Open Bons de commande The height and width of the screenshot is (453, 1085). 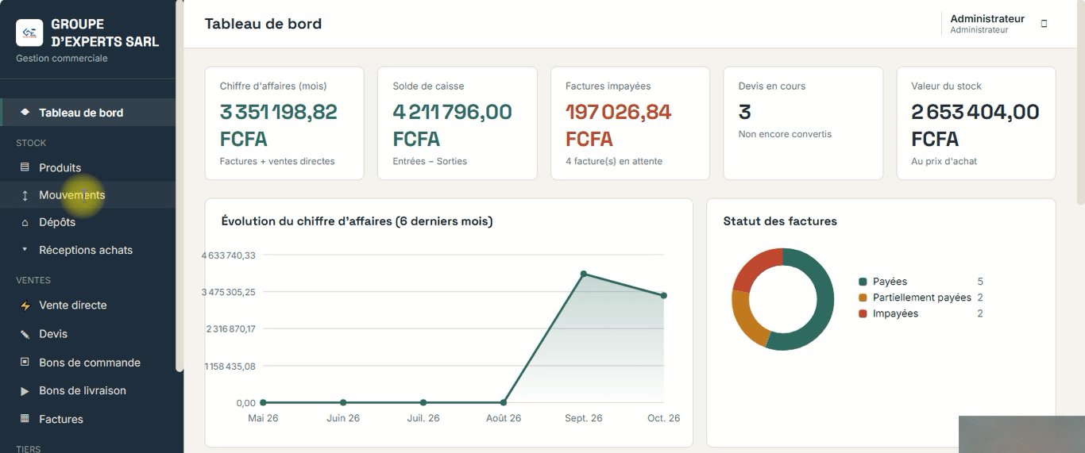pyautogui.click(x=87, y=363)
